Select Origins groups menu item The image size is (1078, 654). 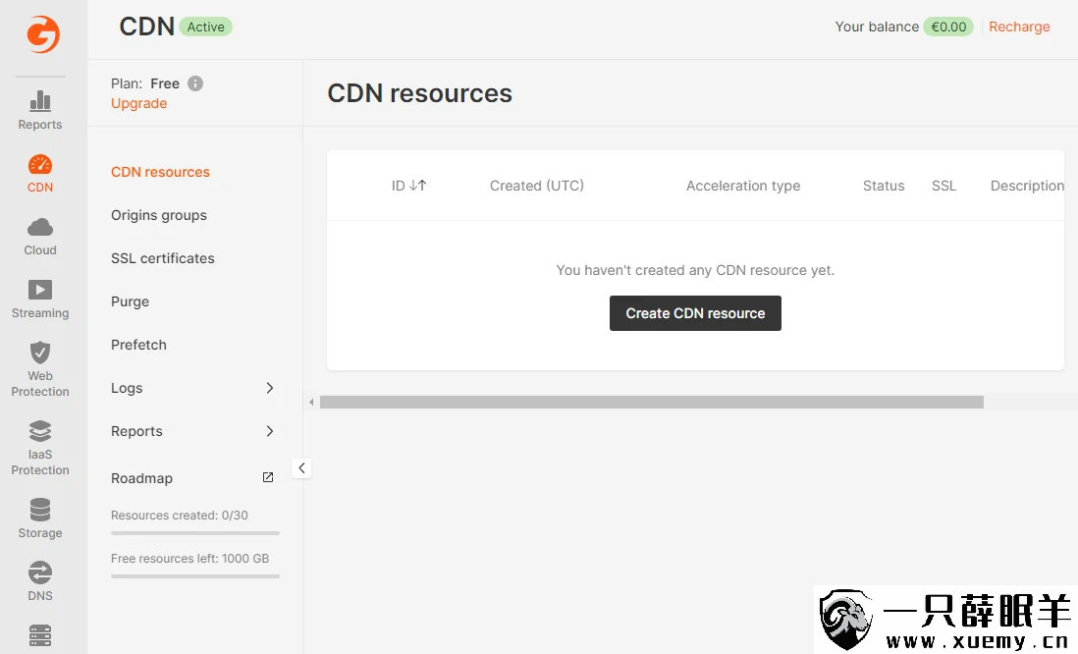[159, 215]
